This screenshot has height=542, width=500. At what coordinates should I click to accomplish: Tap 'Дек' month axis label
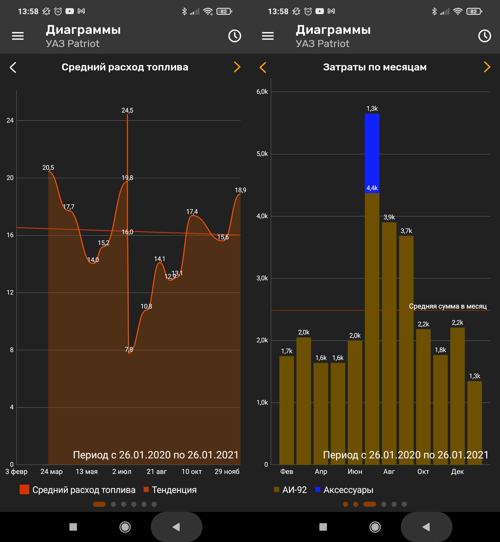tap(457, 472)
